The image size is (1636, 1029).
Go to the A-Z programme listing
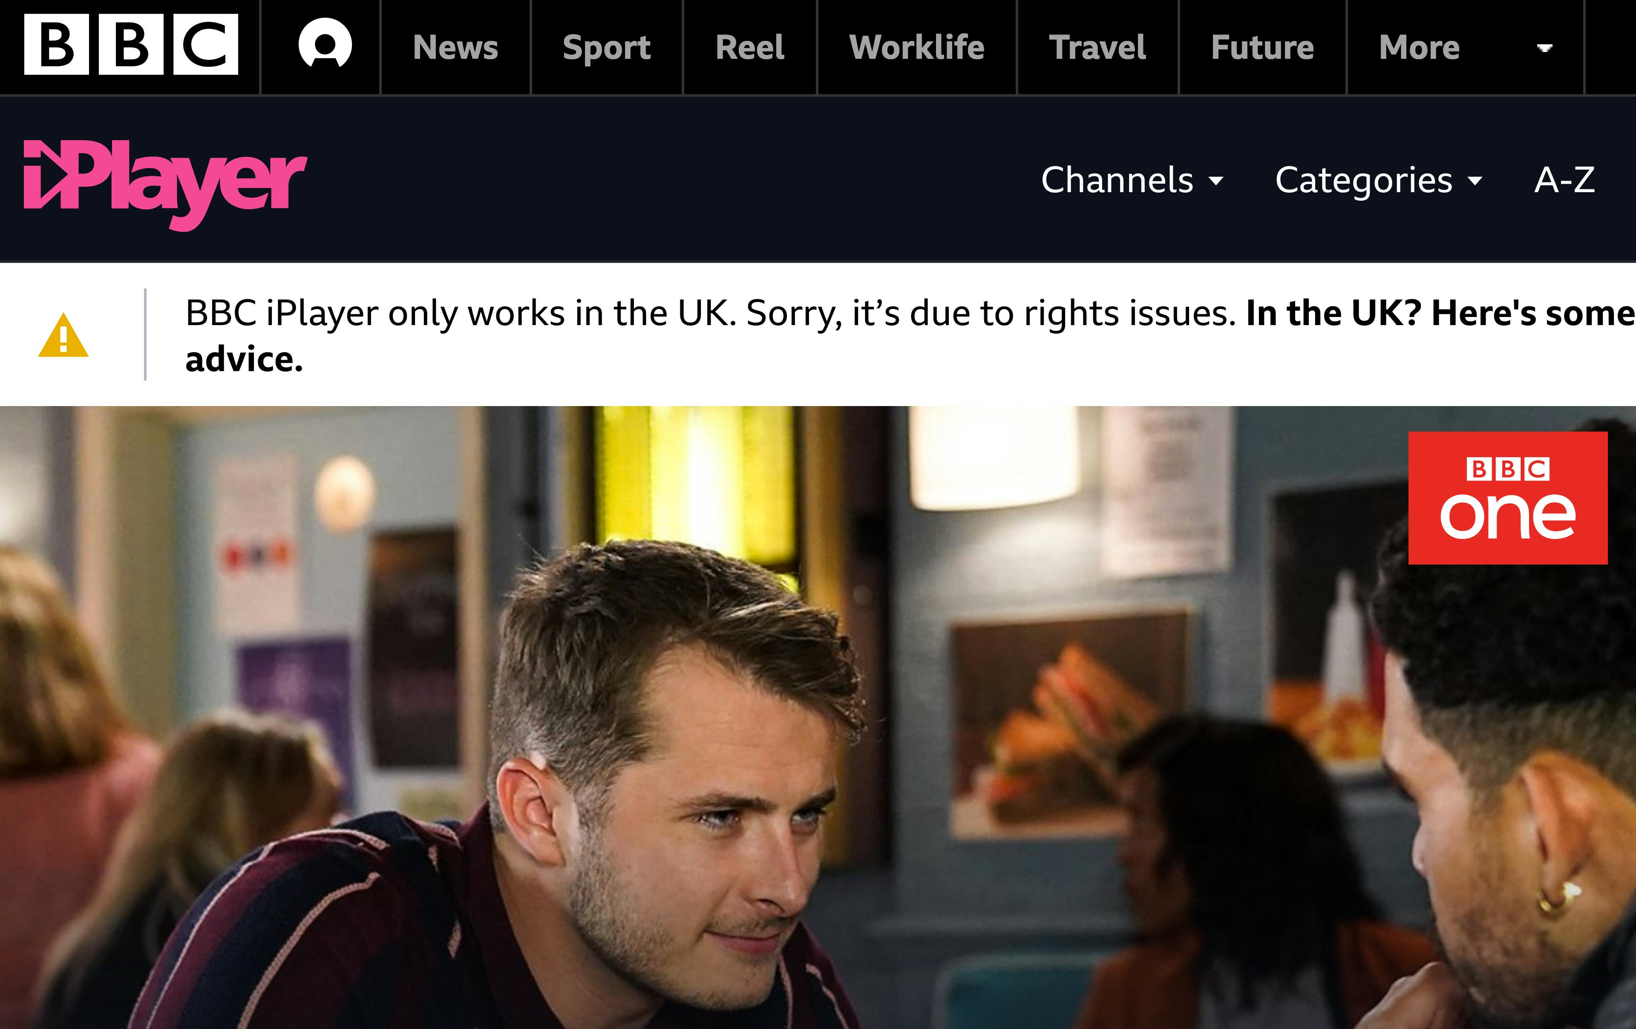[1564, 180]
